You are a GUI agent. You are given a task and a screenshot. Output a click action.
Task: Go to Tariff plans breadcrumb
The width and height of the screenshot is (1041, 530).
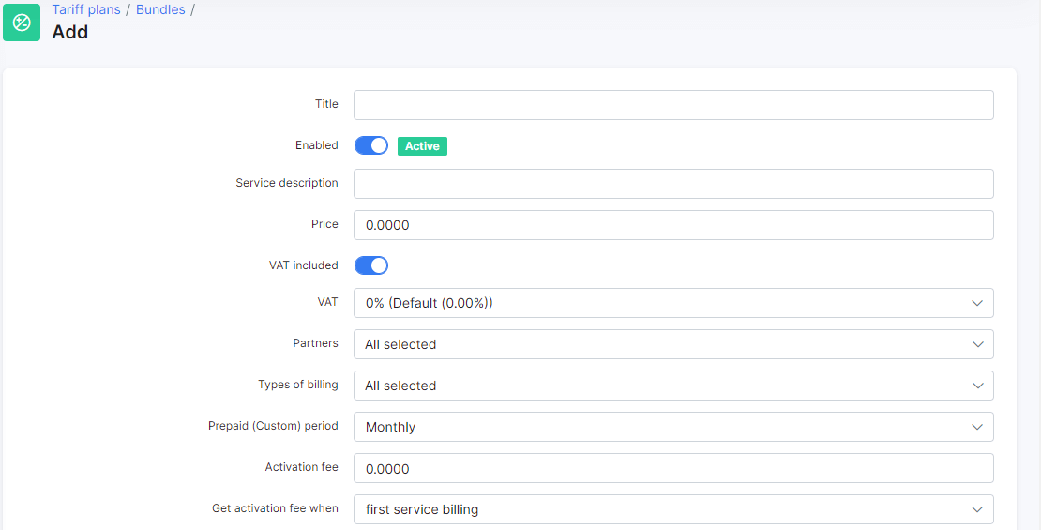pyautogui.click(x=86, y=10)
